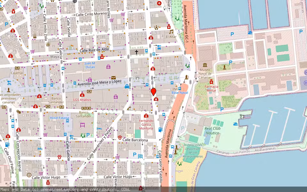Select the Calle Olof Palme label
Viewport: 307px width, 192px height.
[x=9, y=161]
